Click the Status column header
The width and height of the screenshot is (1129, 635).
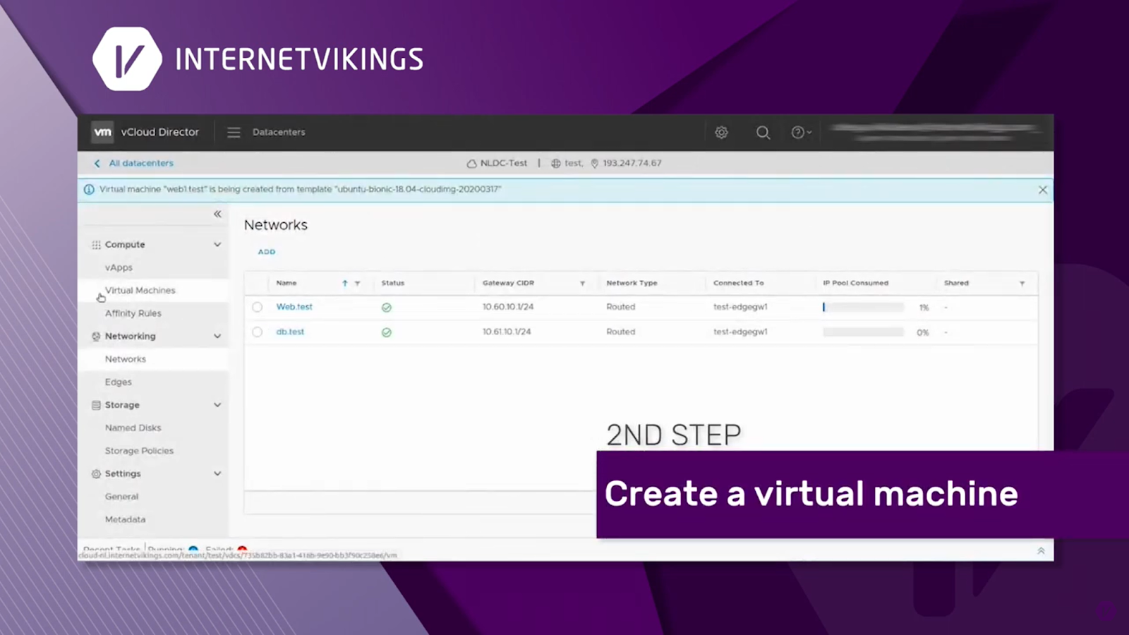coord(393,283)
